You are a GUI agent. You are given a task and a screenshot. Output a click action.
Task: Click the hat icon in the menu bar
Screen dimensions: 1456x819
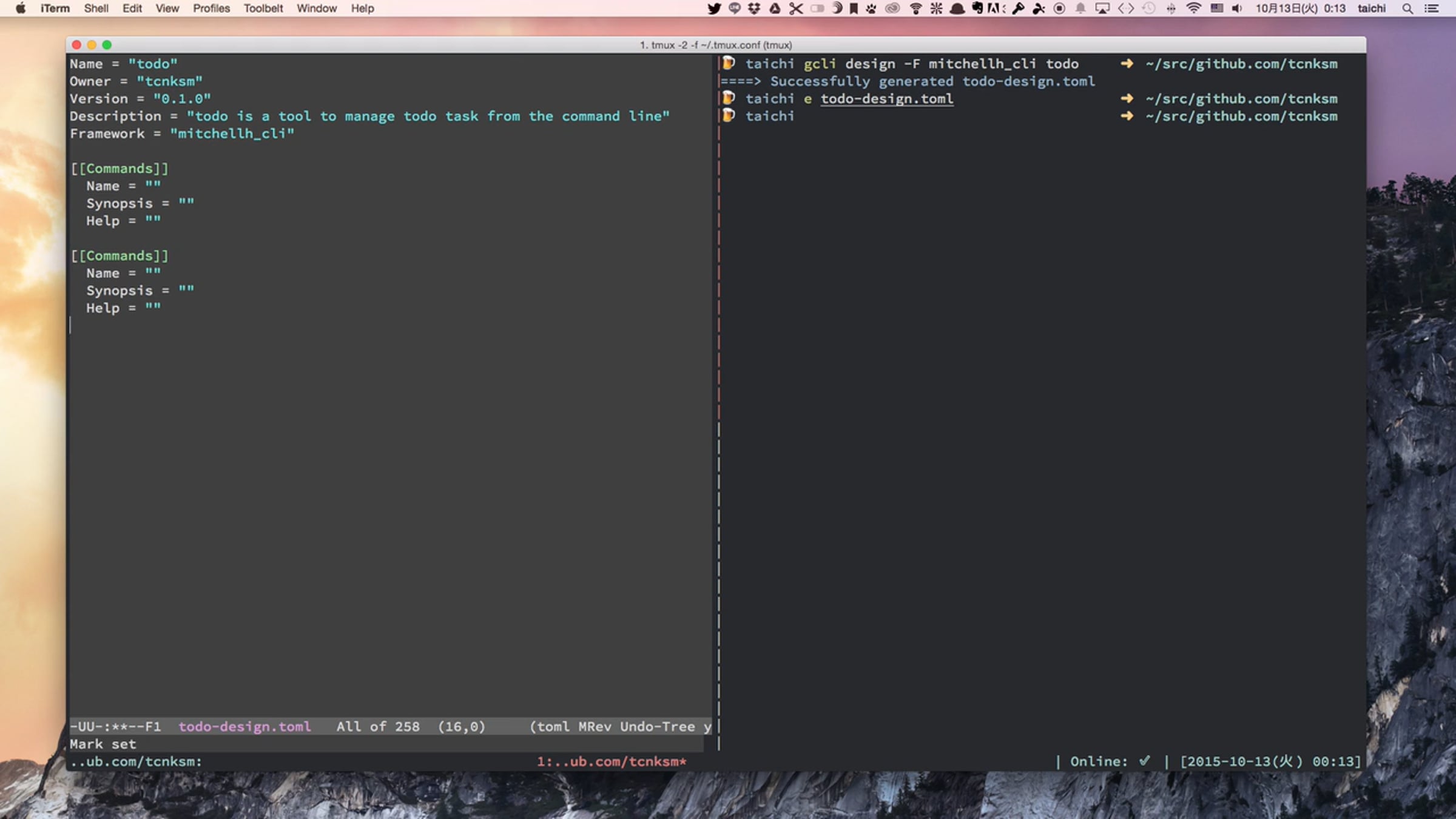957,8
